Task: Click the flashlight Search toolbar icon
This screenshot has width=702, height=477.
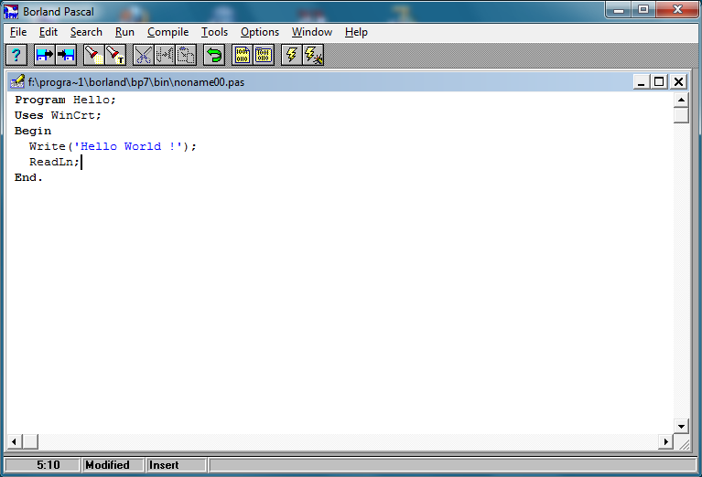Action: coord(93,55)
